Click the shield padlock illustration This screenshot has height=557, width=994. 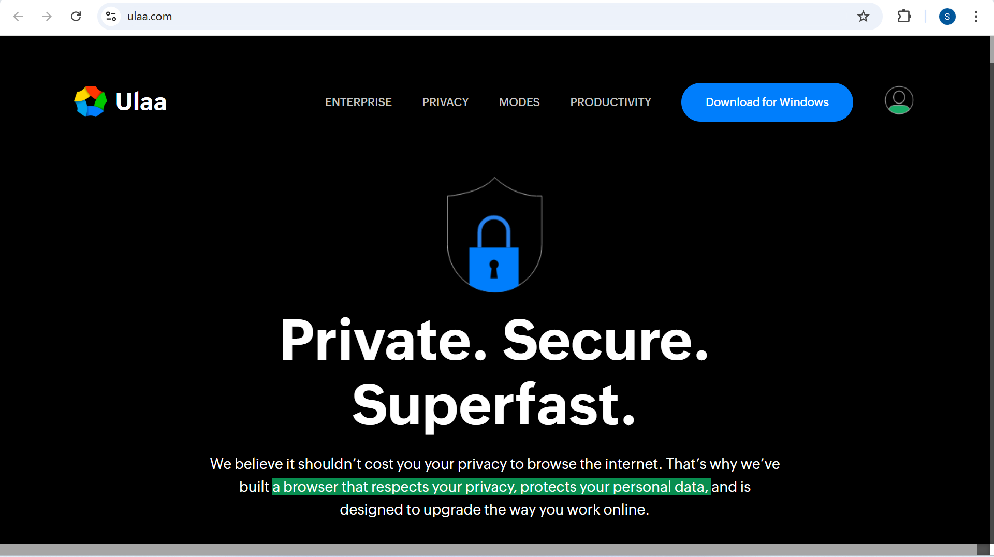tap(494, 236)
